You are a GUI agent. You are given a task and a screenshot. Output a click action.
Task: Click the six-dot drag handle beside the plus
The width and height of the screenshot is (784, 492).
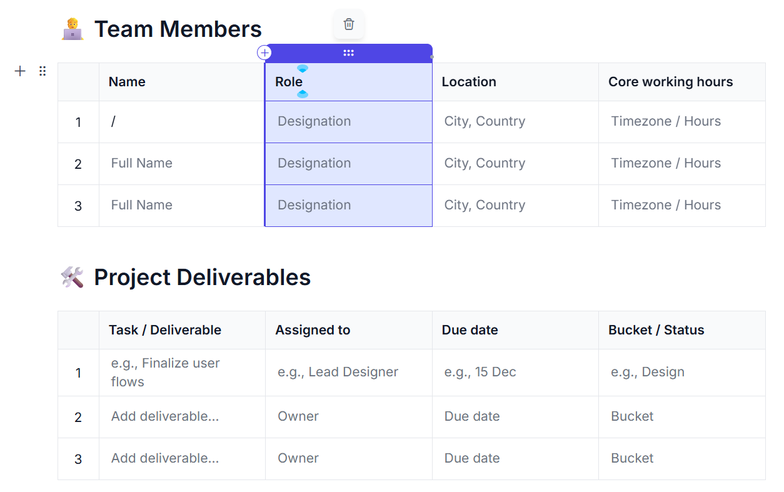point(42,71)
